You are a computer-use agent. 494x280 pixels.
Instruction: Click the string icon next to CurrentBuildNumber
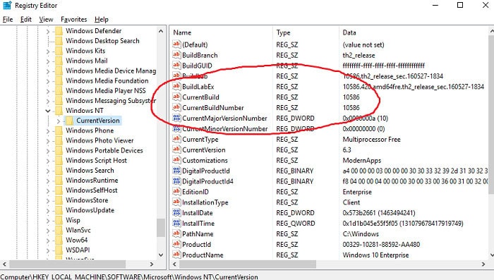(176, 108)
